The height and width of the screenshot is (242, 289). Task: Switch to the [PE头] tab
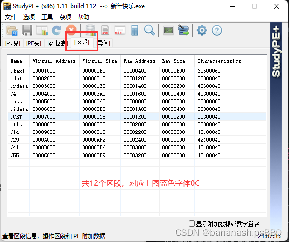pyautogui.click(x=34, y=43)
